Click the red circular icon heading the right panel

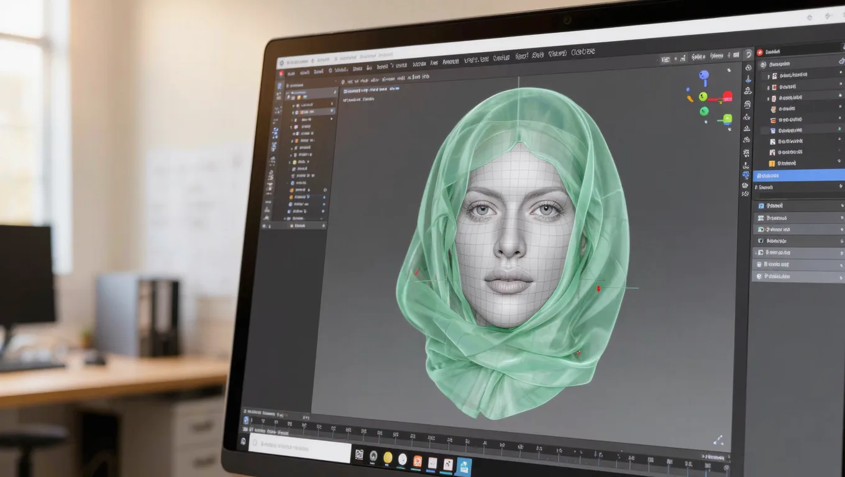pos(760,53)
